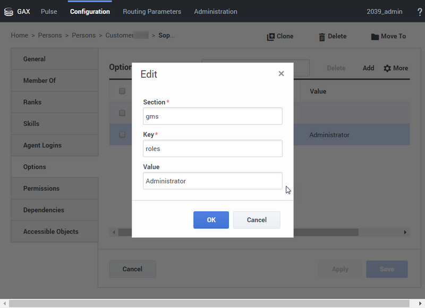Open the help question mark icon
Screen dimensions: 425x308
419,12
